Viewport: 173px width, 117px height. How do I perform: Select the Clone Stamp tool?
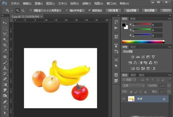click(5, 68)
